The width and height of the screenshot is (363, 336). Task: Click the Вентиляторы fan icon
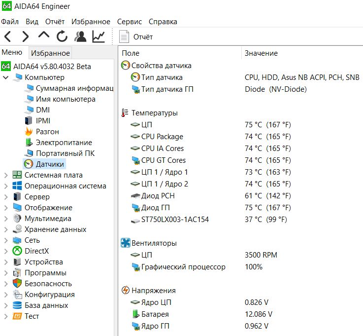pyautogui.click(x=126, y=243)
